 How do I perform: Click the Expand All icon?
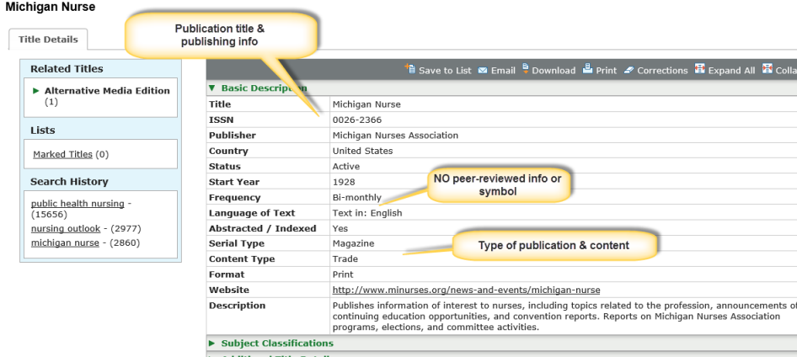[700, 69]
